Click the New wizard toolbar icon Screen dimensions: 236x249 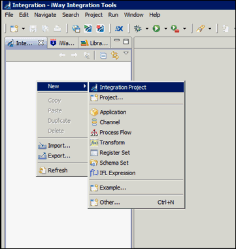14,29
